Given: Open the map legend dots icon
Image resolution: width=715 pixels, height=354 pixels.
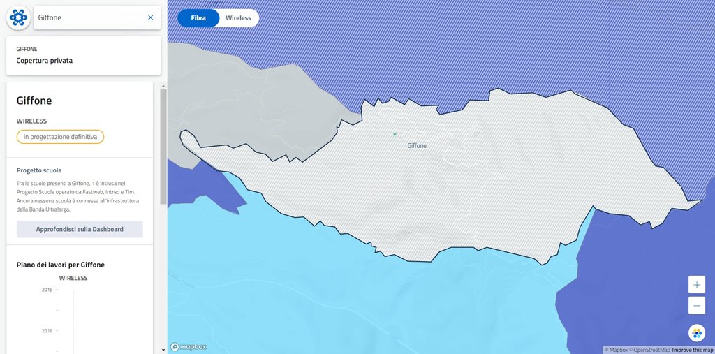Looking at the screenshot, I should (x=697, y=333).
